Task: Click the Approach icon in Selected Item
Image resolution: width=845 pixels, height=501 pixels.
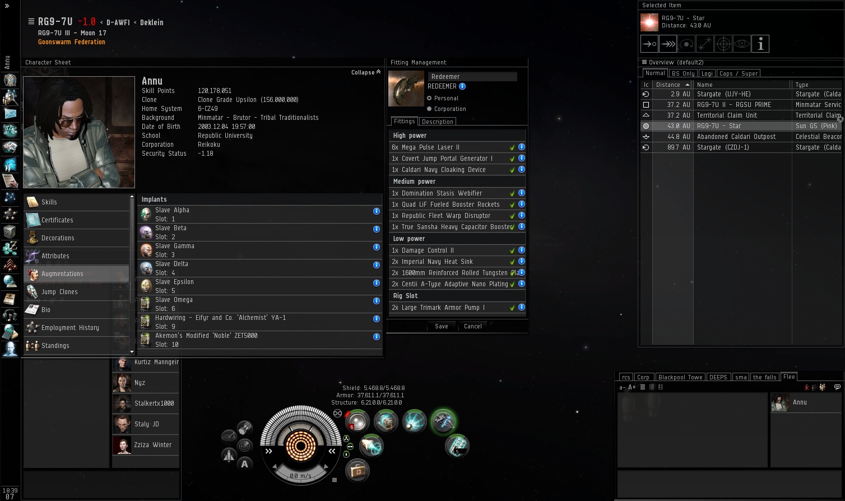Action: click(649, 44)
